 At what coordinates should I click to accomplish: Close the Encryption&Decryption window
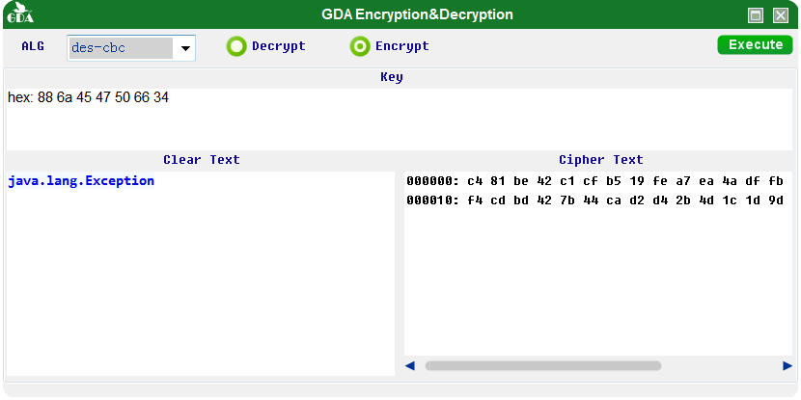click(x=781, y=15)
